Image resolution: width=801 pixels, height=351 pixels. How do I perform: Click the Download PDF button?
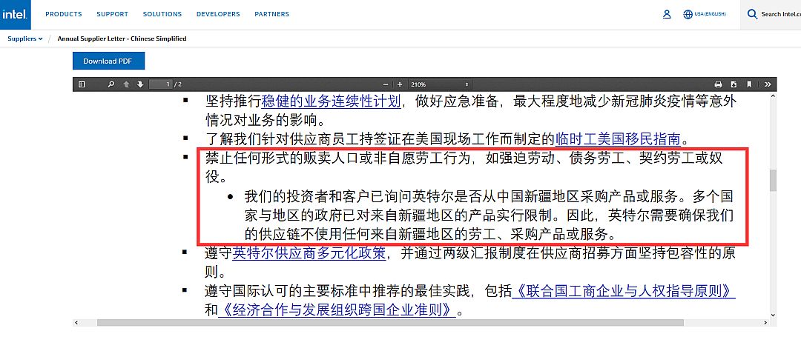[x=108, y=61]
